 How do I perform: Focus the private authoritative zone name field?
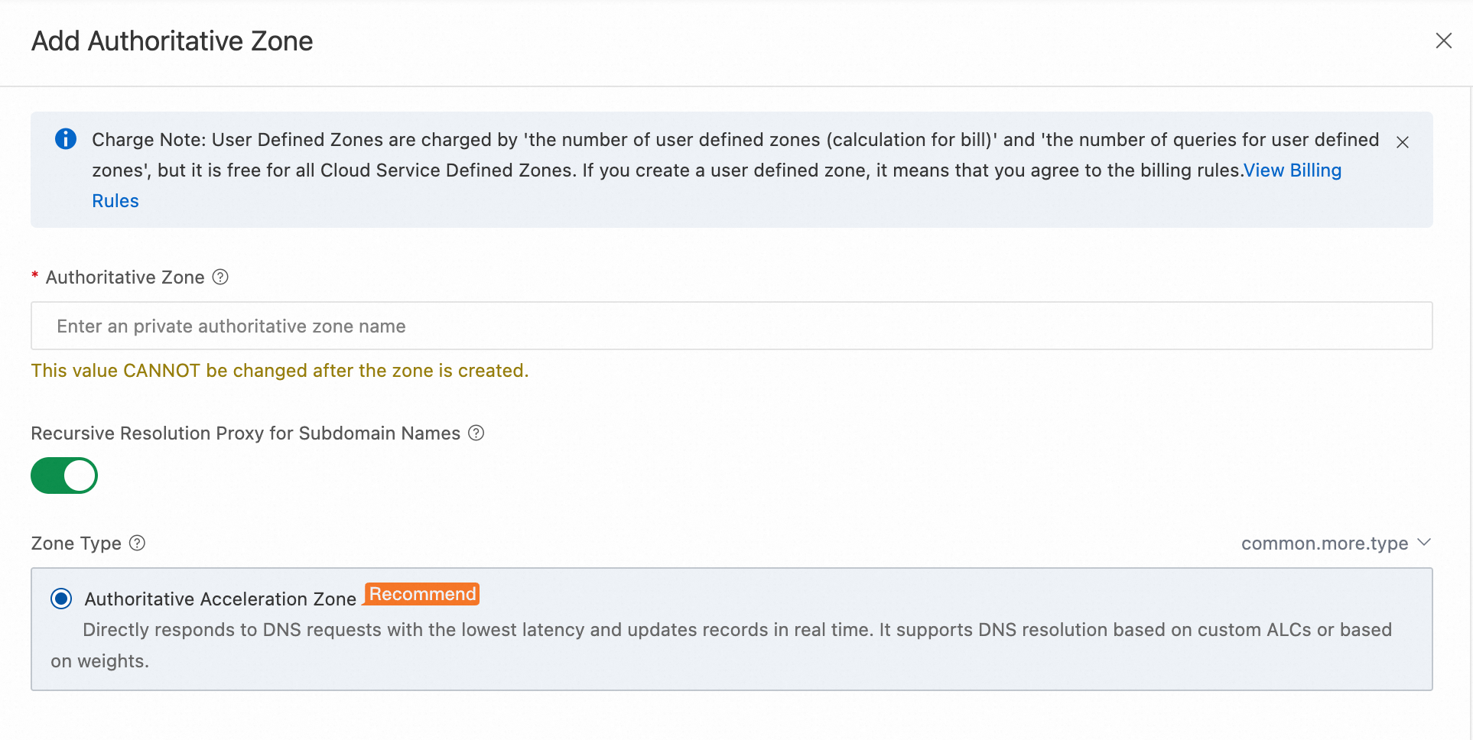point(731,326)
